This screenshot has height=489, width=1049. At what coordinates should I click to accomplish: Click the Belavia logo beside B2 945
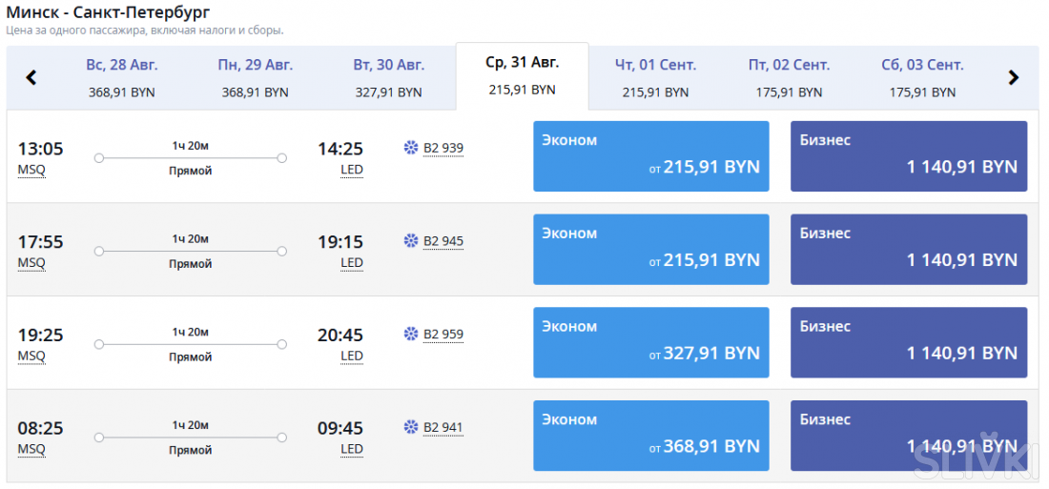coord(411,241)
